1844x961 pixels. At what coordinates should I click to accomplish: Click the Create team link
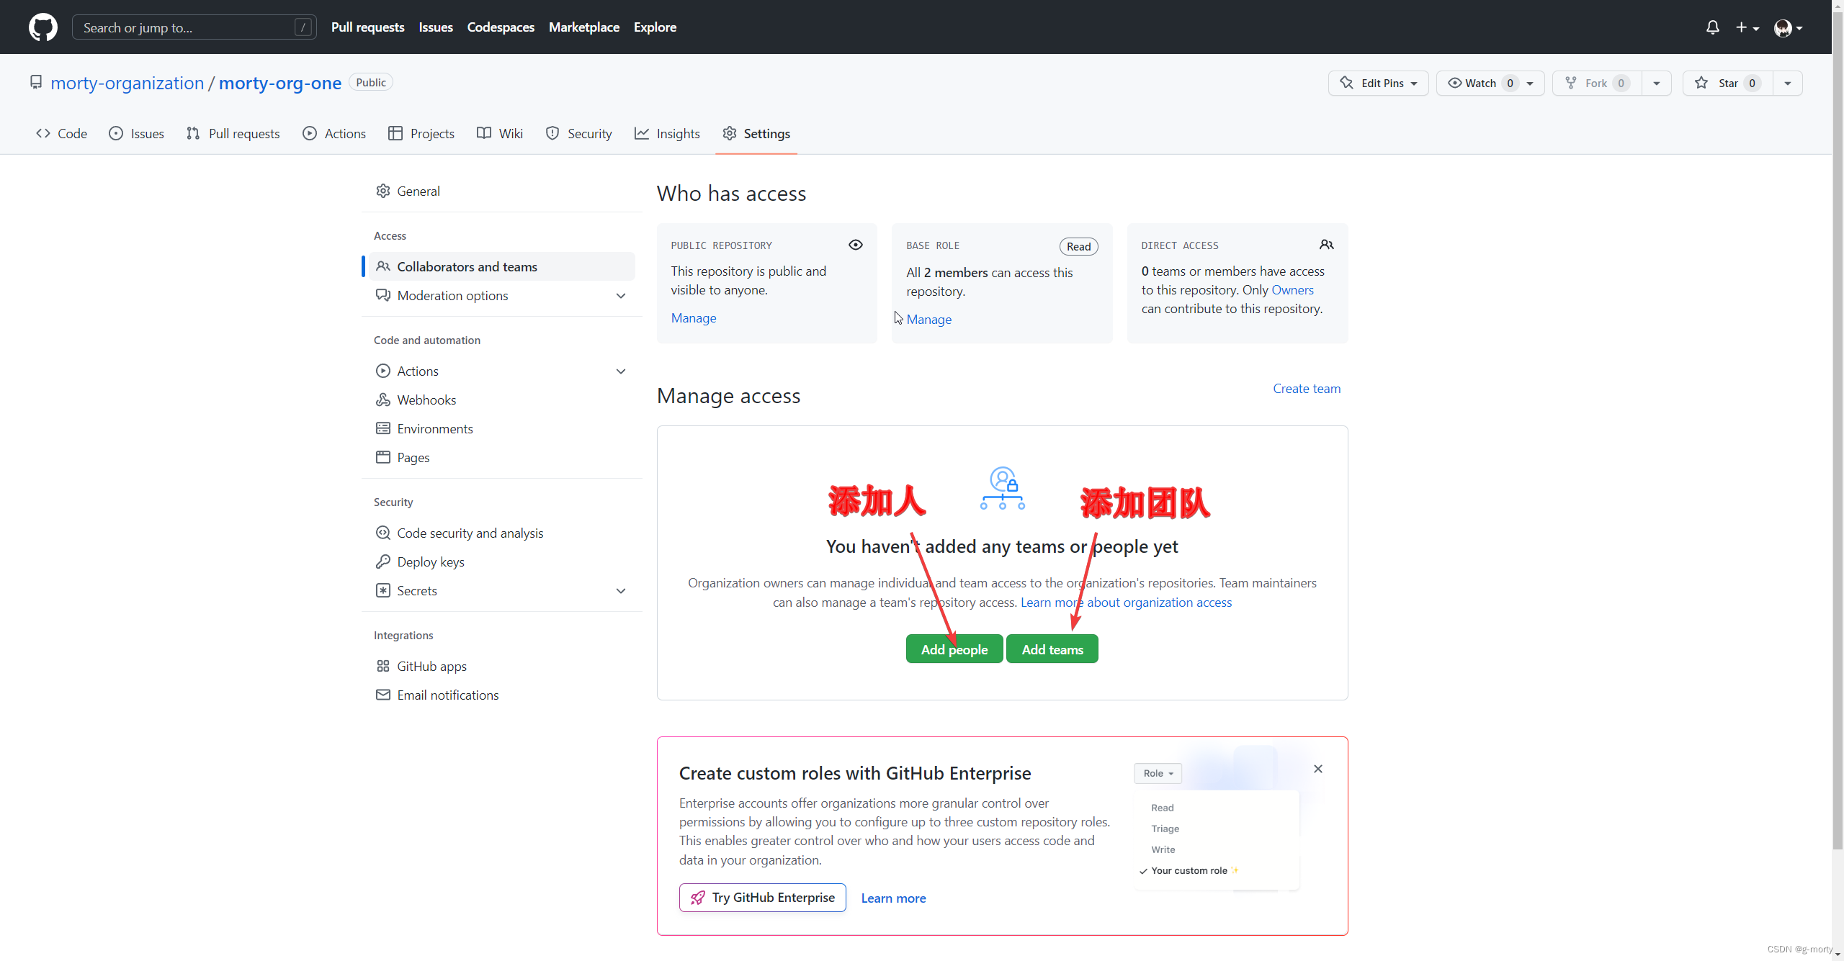[1307, 388]
